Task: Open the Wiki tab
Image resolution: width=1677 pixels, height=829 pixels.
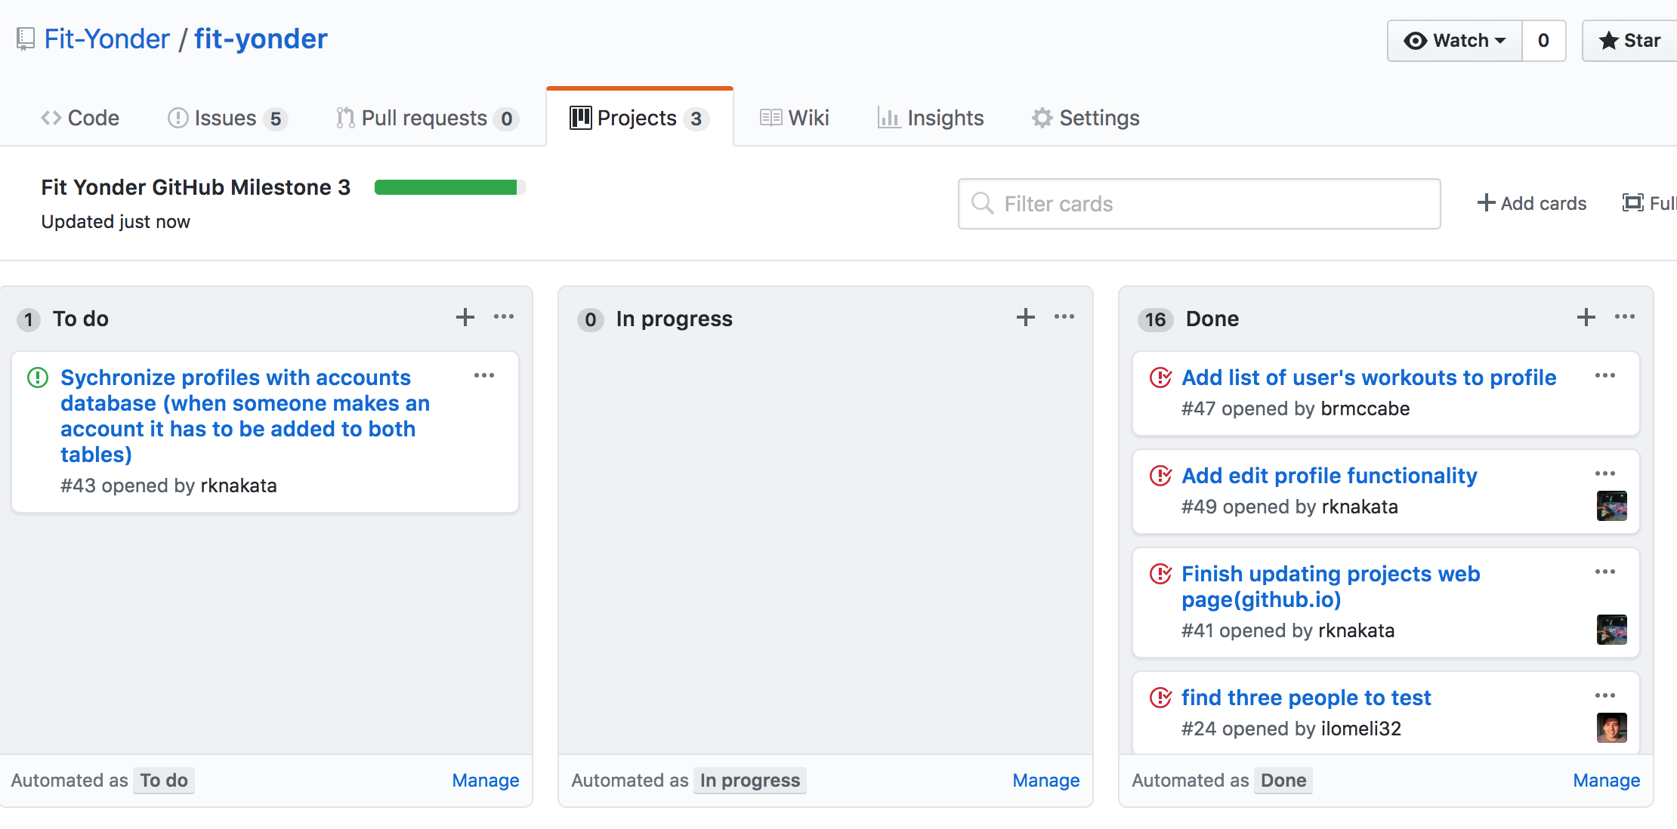Action: pyautogui.click(x=794, y=118)
